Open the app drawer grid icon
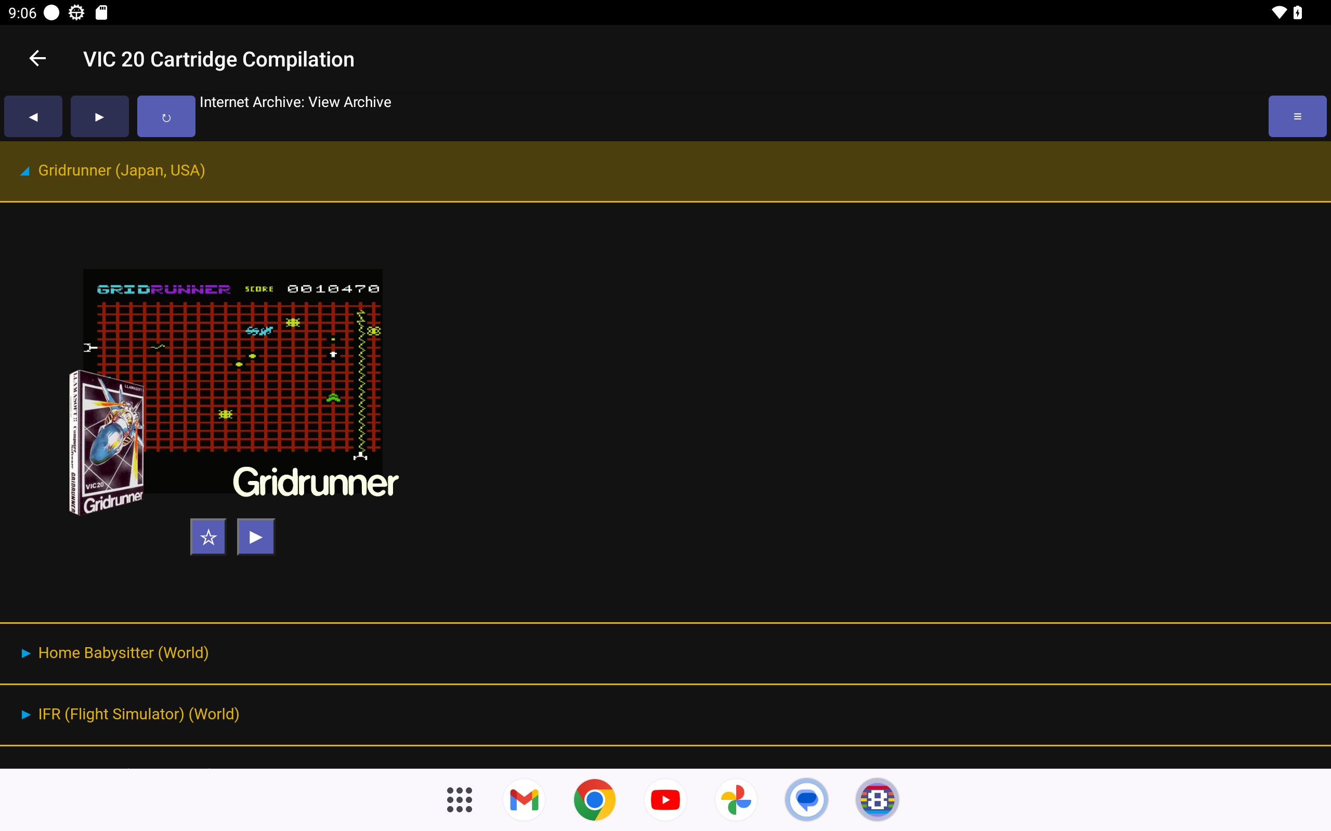Viewport: 1331px width, 831px height. [459, 800]
